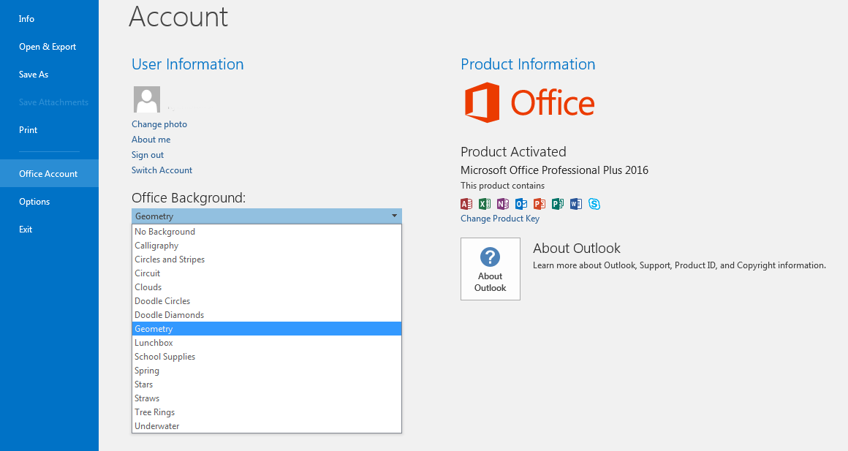Click the Product Activated text
This screenshot has width=848, height=451.
[513, 152]
